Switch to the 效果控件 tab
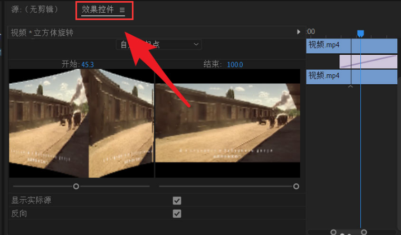Image resolution: width=401 pixels, height=235 pixels. 98,9
